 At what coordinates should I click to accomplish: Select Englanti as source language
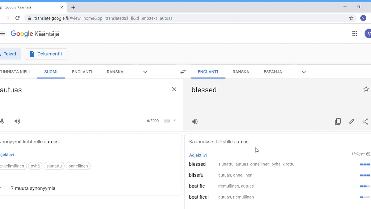click(x=82, y=72)
